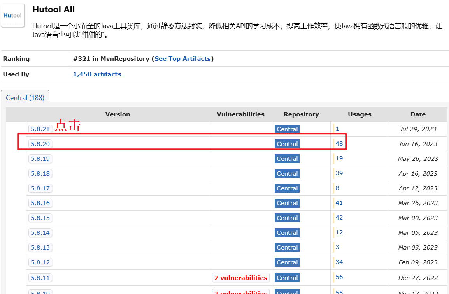Click the Hutool All page title

[x=54, y=9]
